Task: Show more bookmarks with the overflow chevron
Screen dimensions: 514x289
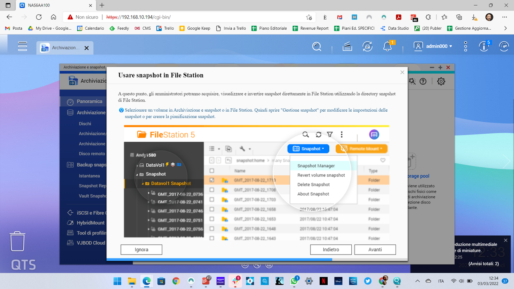Action: pyautogui.click(x=505, y=28)
